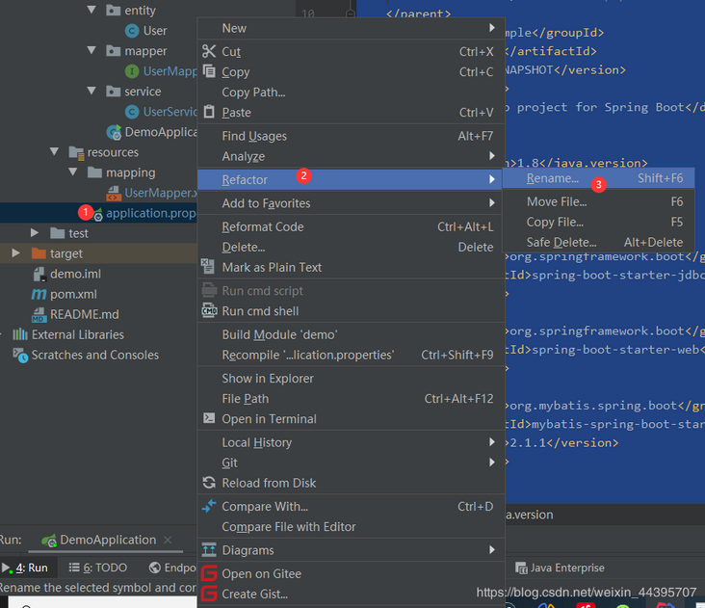Select Show in Explorer entry

[x=352, y=379]
